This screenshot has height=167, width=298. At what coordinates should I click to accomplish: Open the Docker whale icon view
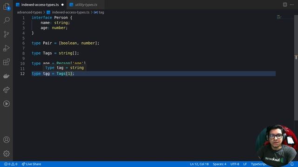tap(7, 76)
